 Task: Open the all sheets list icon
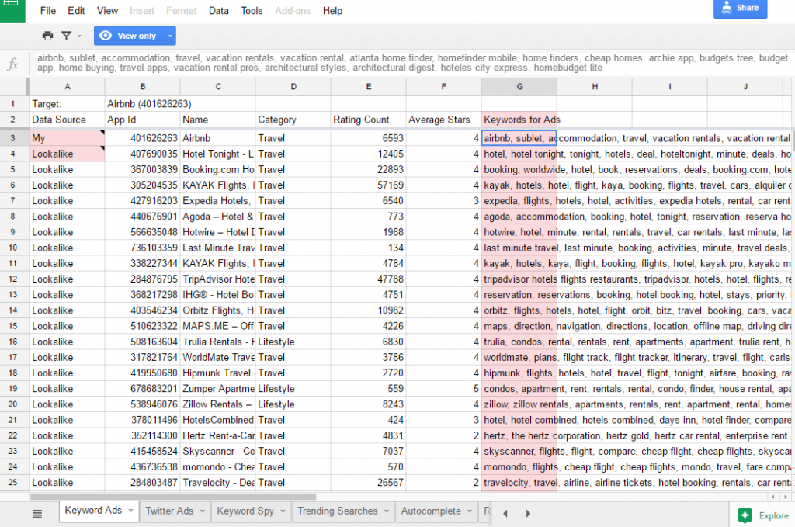click(x=37, y=514)
